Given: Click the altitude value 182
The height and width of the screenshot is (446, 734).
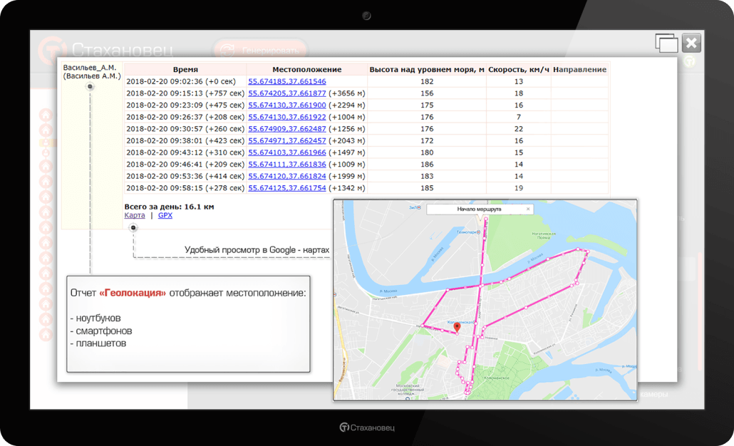Looking at the screenshot, I should [427, 81].
